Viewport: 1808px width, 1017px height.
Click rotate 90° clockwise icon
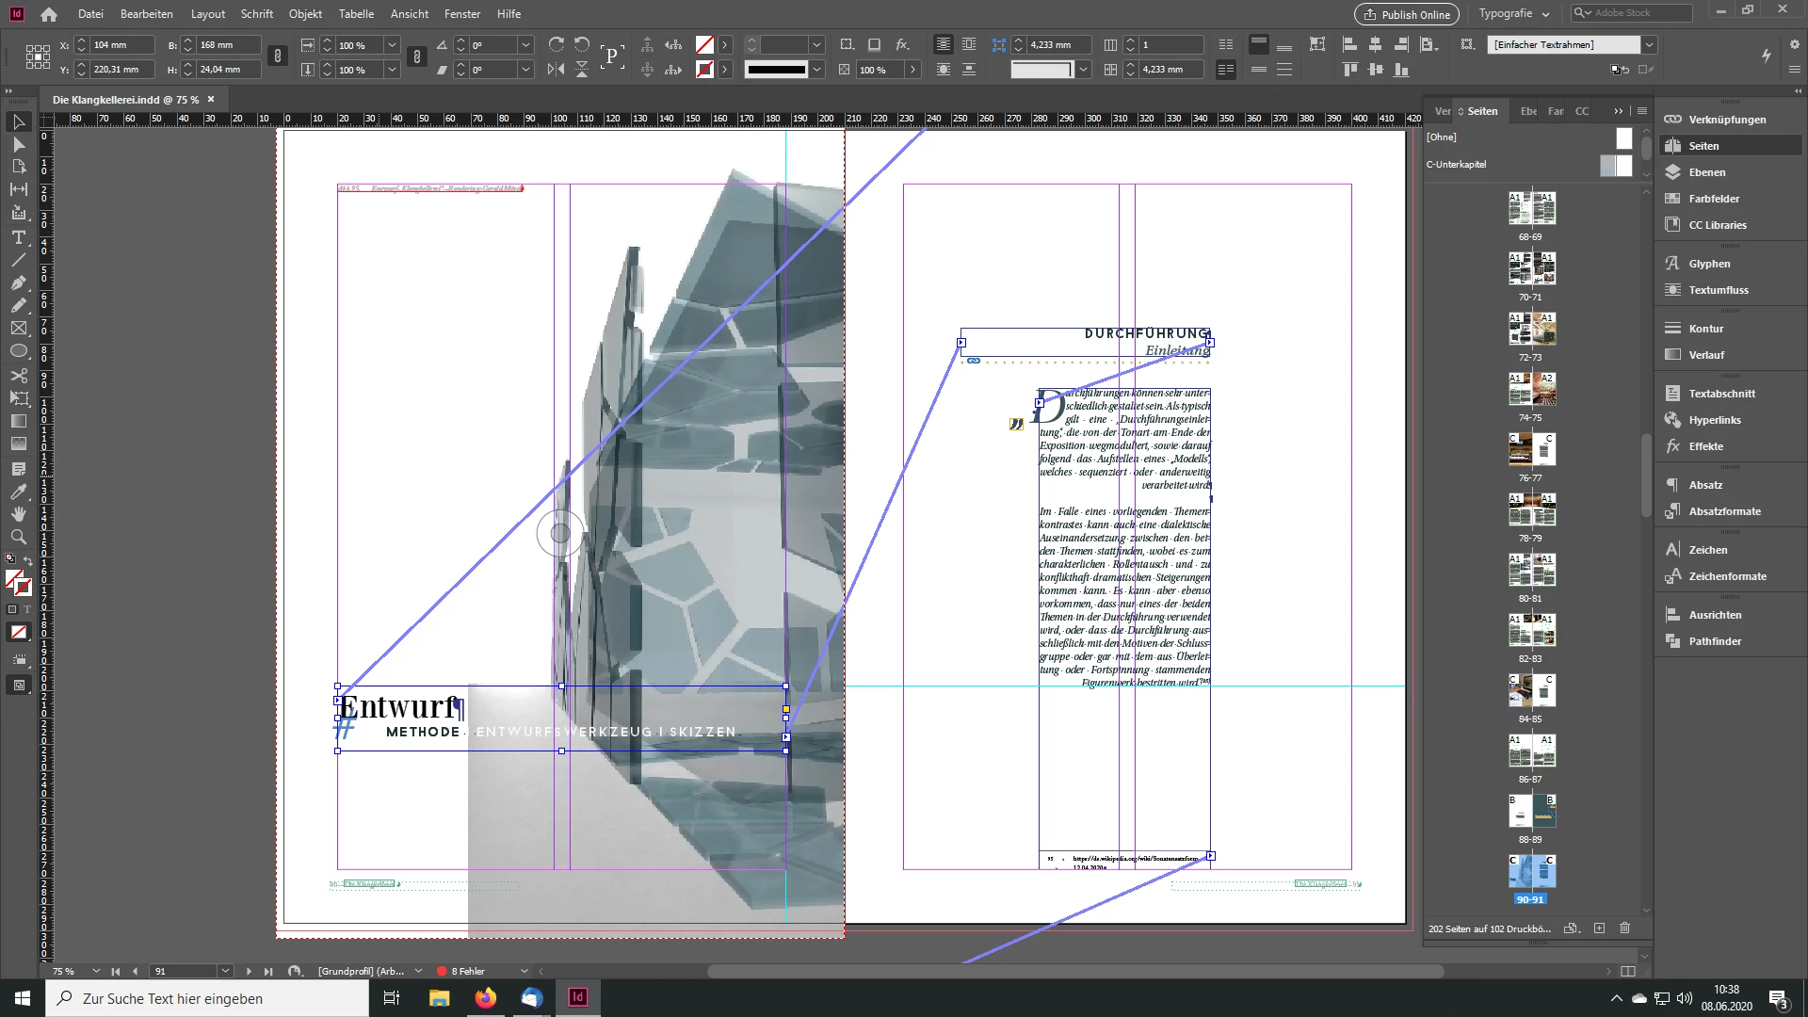[557, 44]
